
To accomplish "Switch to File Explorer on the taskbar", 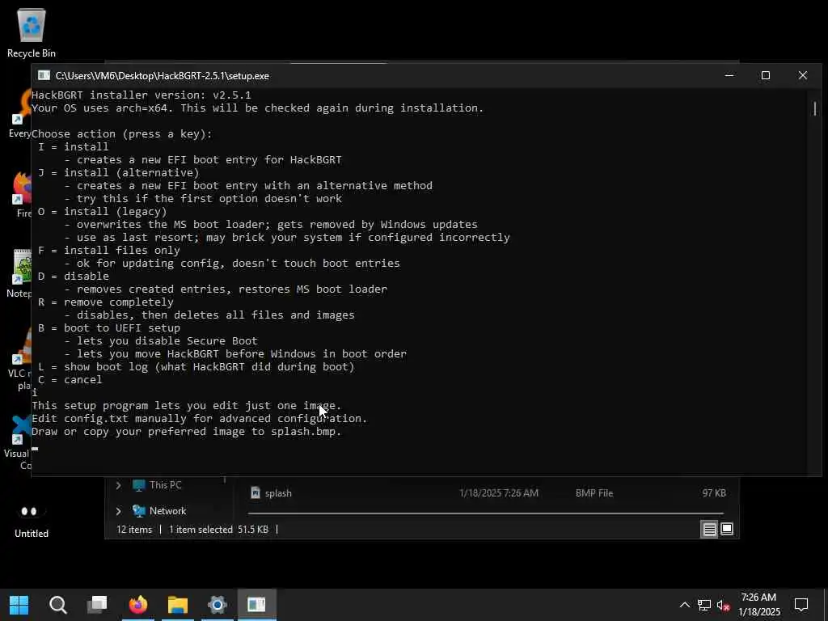I will coord(178,605).
